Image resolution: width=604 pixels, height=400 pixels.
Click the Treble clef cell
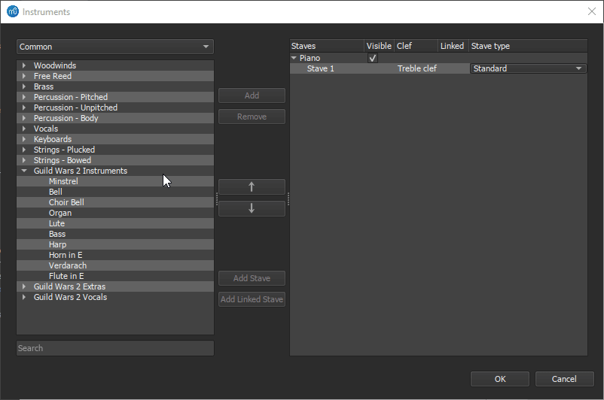pyautogui.click(x=416, y=68)
